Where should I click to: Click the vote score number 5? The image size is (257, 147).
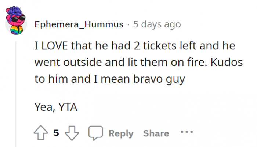click(56, 133)
